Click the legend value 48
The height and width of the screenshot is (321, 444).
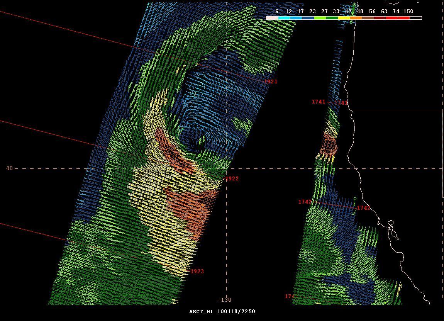coord(360,11)
